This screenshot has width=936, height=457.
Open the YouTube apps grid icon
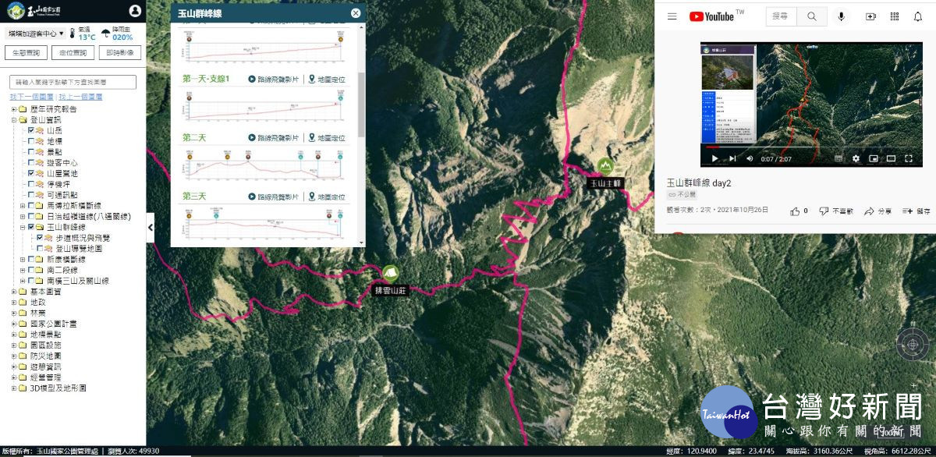(x=895, y=16)
